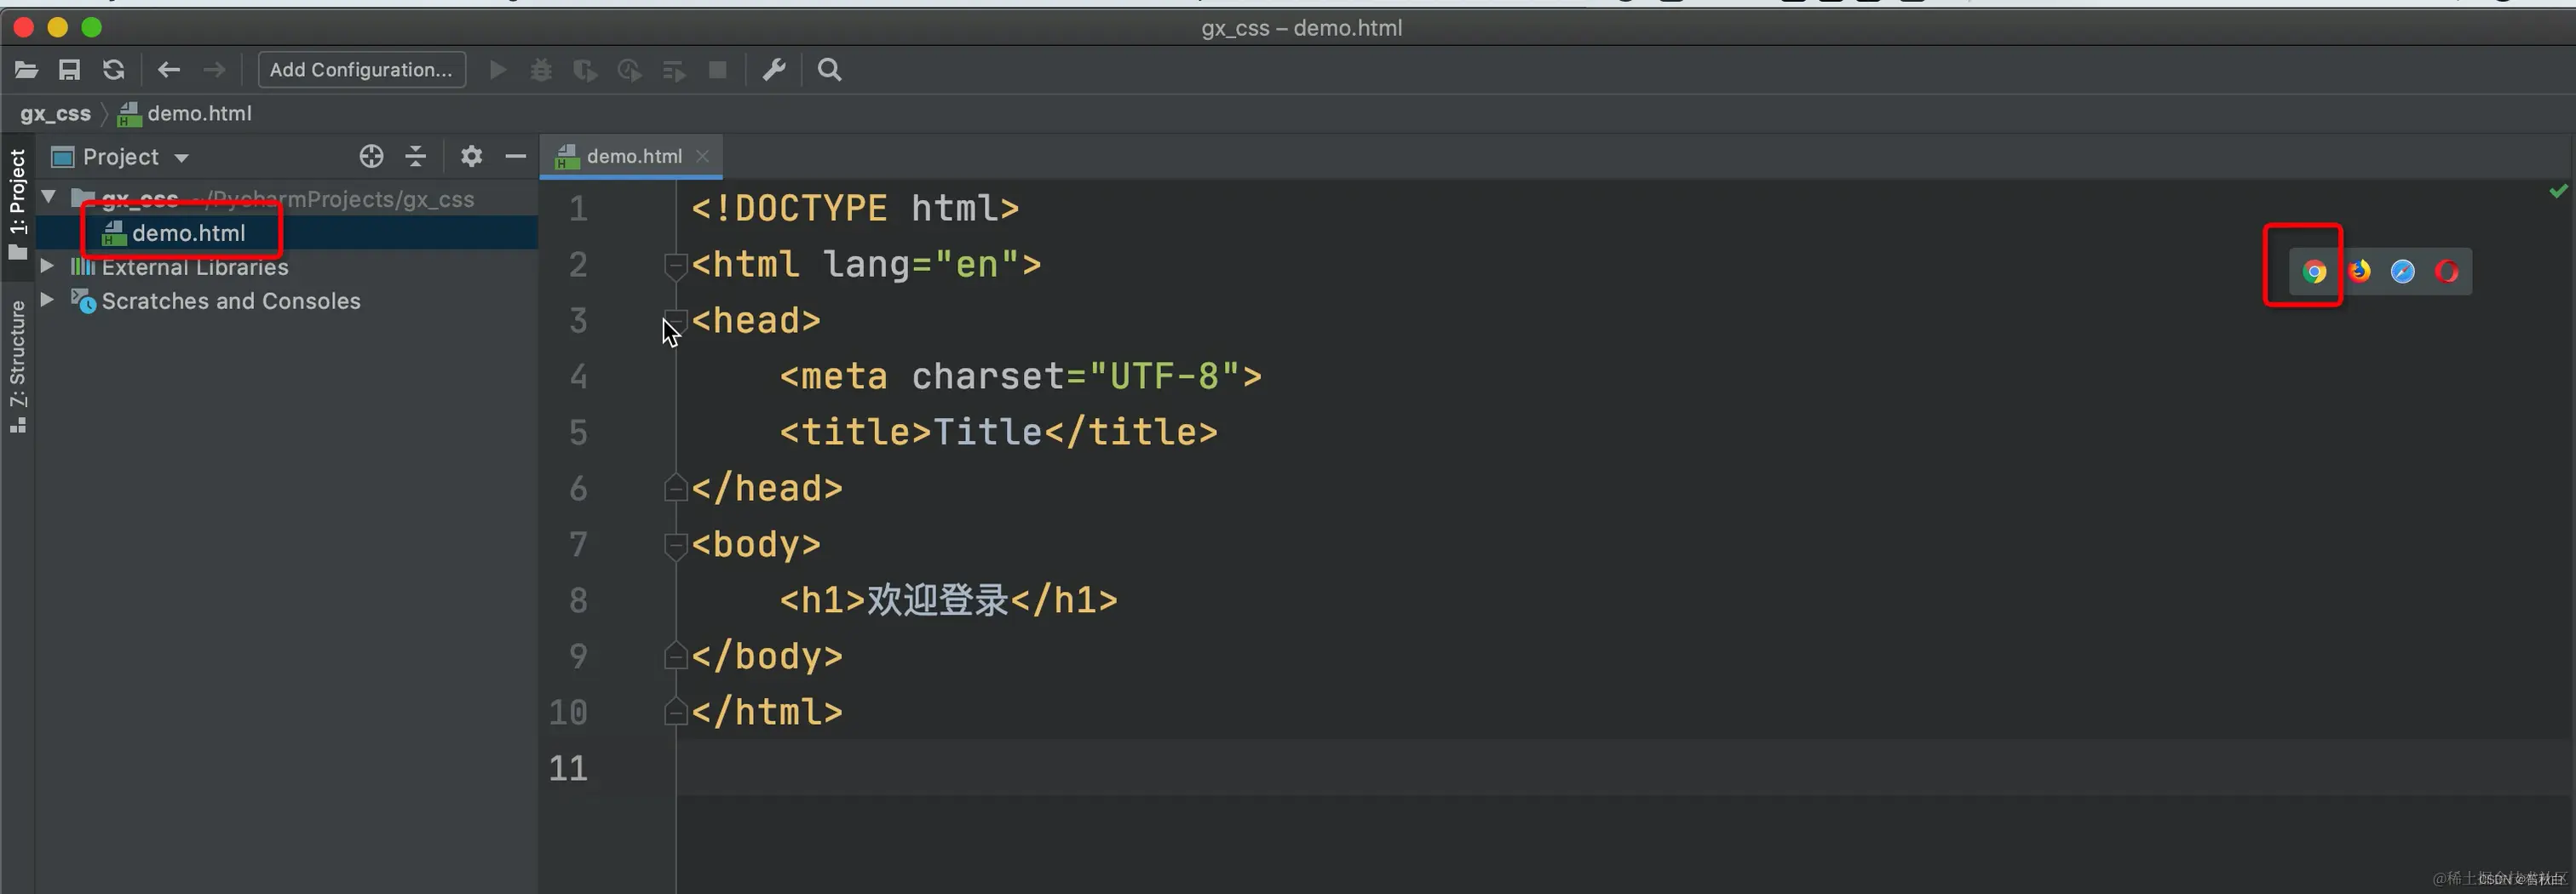Fold the body tag on line 7
The width and height of the screenshot is (2576, 894).
(x=675, y=545)
